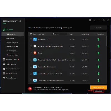Open Install Monitor from the sidebar
This screenshot has height=111, width=111.
[10, 64]
